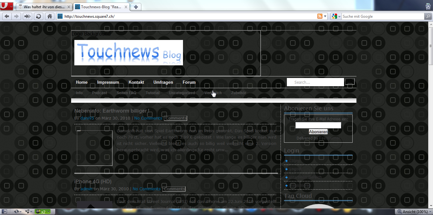433x215 pixels.
Task: Select the Info category
Action: (x=79, y=93)
